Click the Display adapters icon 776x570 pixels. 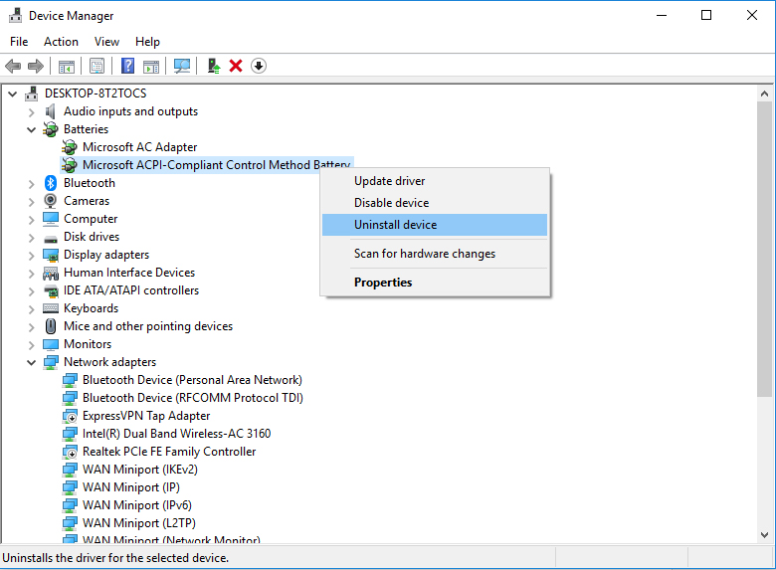[x=51, y=255]
